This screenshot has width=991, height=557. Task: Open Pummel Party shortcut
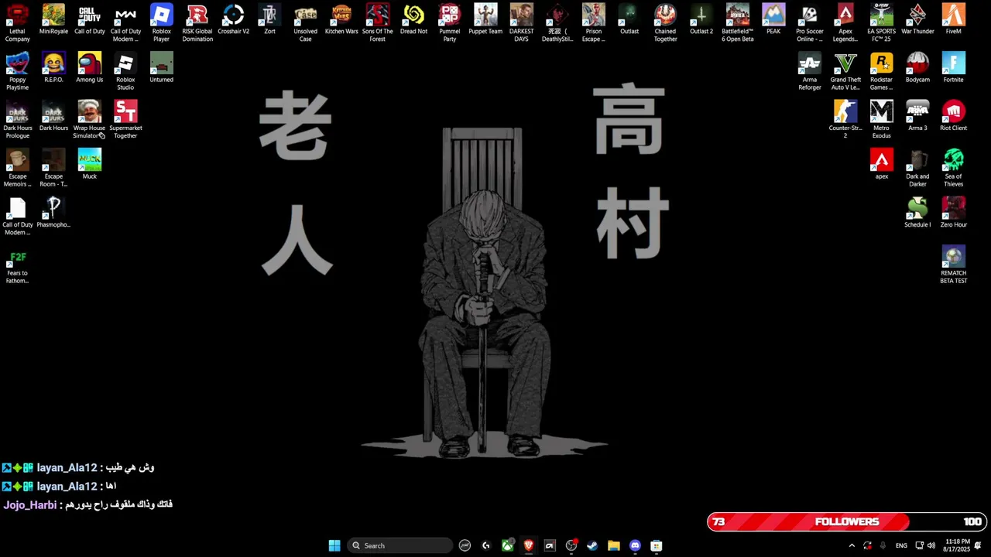pyautogui.click(x=449, y=22)
